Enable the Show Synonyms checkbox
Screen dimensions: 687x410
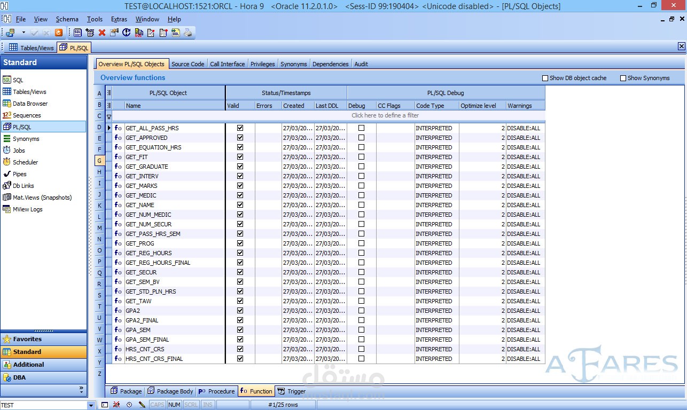coord(623,78)
